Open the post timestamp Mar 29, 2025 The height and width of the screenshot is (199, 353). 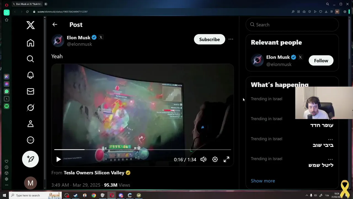coord(76,185)
